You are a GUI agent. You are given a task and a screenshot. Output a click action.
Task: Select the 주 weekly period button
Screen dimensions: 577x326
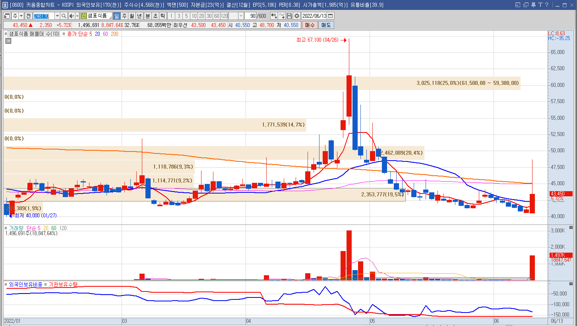124,16
